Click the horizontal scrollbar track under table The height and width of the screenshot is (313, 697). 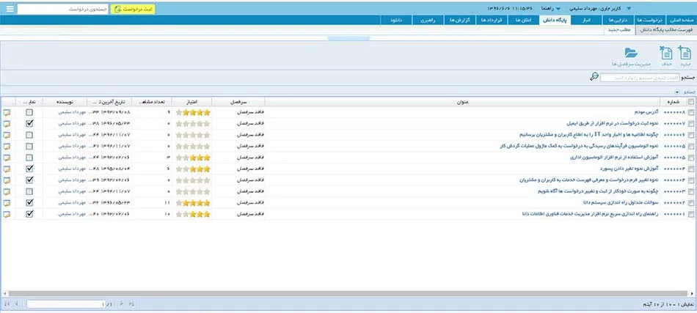[348, 293]
